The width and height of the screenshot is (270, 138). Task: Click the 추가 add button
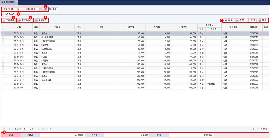pos(229,21)
